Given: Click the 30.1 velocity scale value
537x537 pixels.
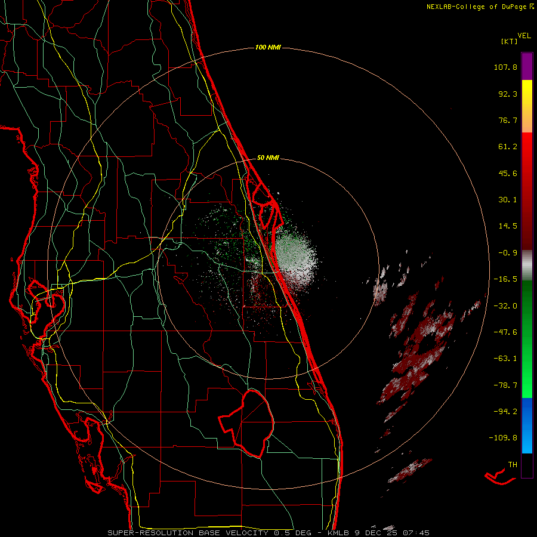Looking at the screenshot, I should [508, 200].
